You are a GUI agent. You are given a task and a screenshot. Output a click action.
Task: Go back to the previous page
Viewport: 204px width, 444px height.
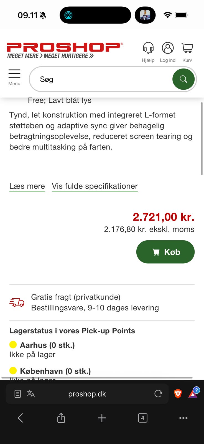tap(21, 418)
